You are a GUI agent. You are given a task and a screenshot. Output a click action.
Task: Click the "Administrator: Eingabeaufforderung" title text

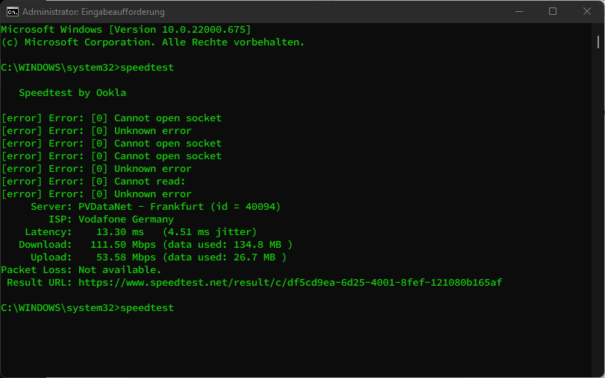point(93,12)
